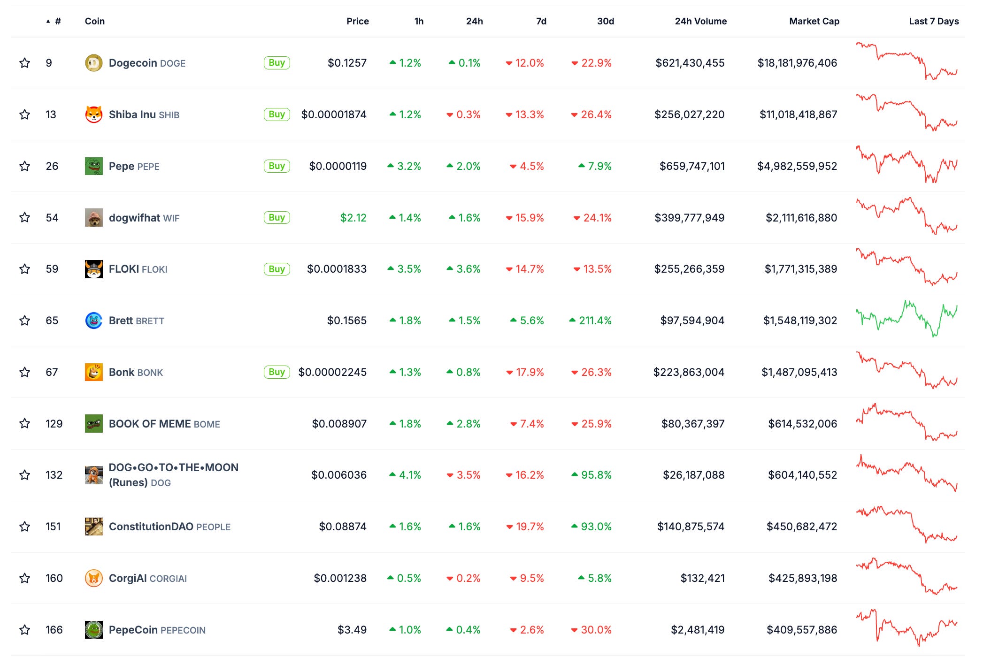Image resolution: width=983 pixels, height=657 pixels.
Task: Click the Brett blue coin icon
Action: (93, 321)
